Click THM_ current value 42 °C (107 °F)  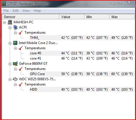(72, 38)
